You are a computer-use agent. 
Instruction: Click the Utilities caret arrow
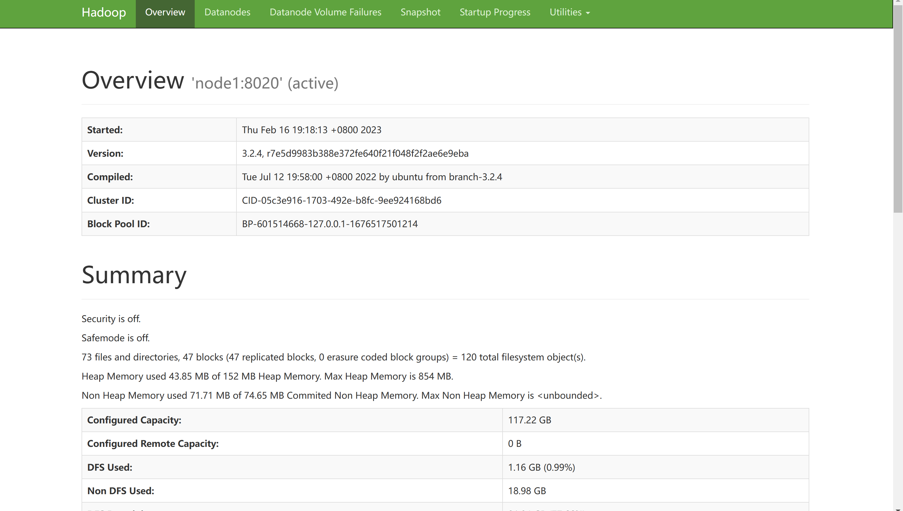click(588, 13)
